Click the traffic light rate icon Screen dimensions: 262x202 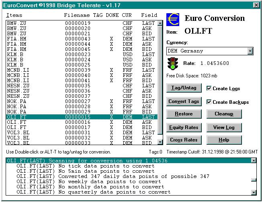click(173, 63)
